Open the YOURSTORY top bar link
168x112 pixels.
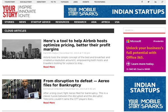(x=10, y=2)
